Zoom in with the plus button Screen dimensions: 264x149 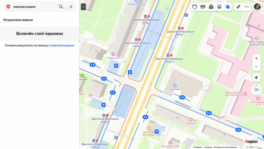click(x=256, y=58)
